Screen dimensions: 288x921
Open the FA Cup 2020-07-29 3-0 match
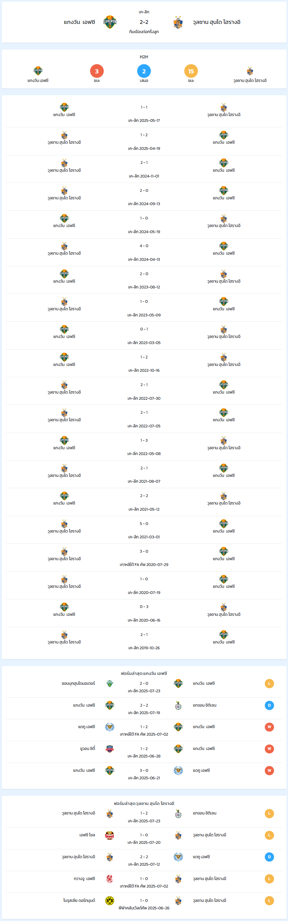[144, 557]
